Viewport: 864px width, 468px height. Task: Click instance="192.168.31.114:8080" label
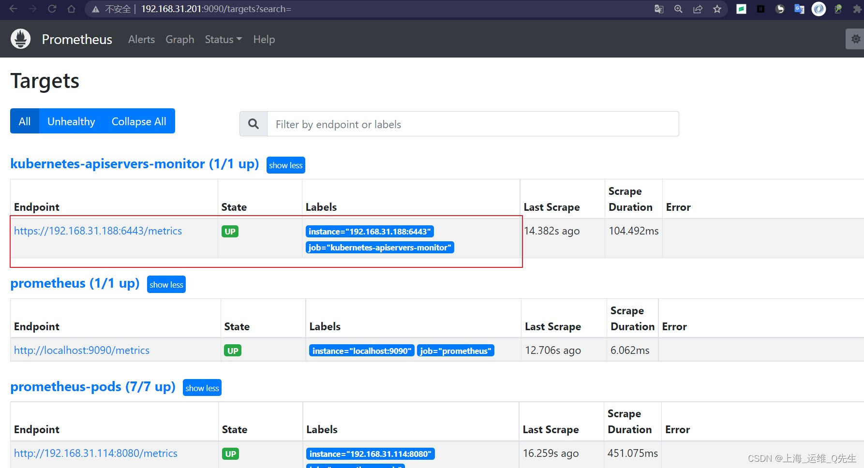point(371,454)
